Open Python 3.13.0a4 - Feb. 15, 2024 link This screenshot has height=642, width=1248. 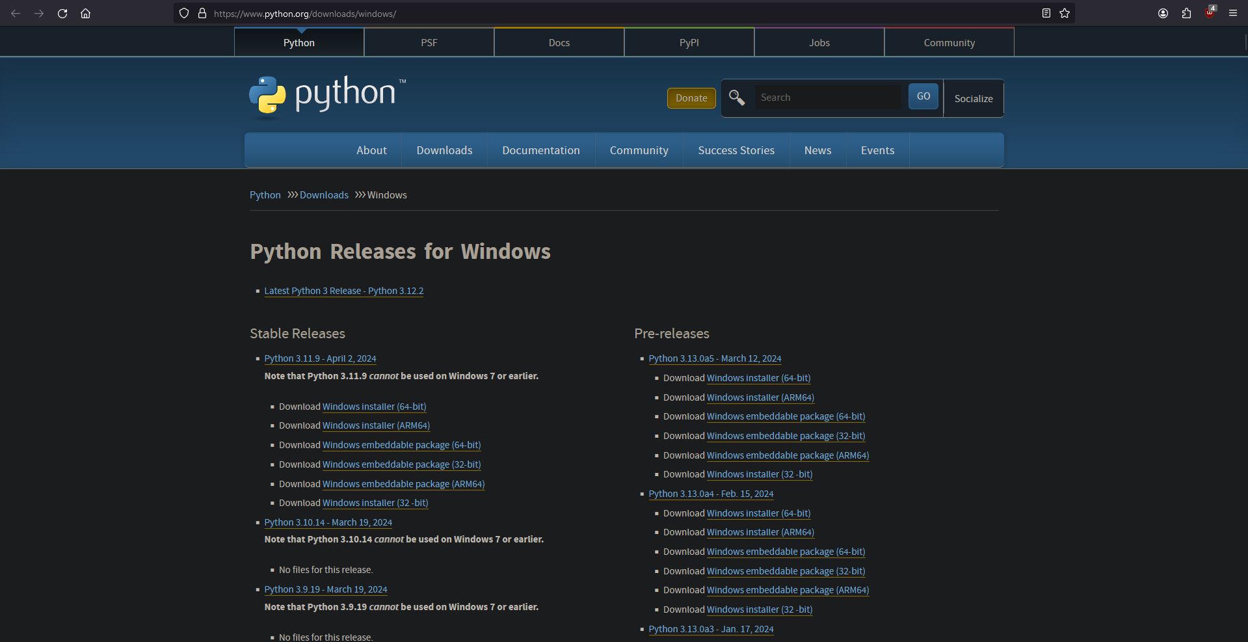[711, 494]
